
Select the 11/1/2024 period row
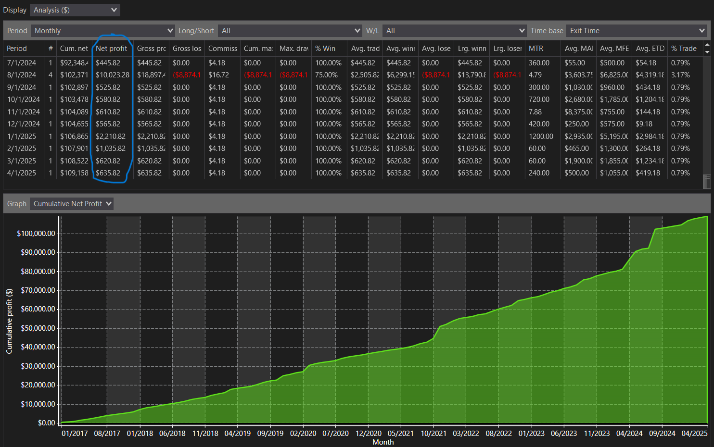pyautogui.click(x=353, y=112)
